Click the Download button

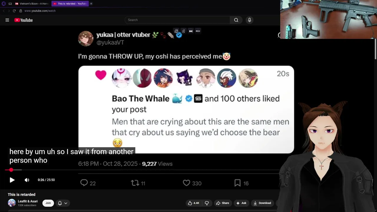(x=262, y=203)
